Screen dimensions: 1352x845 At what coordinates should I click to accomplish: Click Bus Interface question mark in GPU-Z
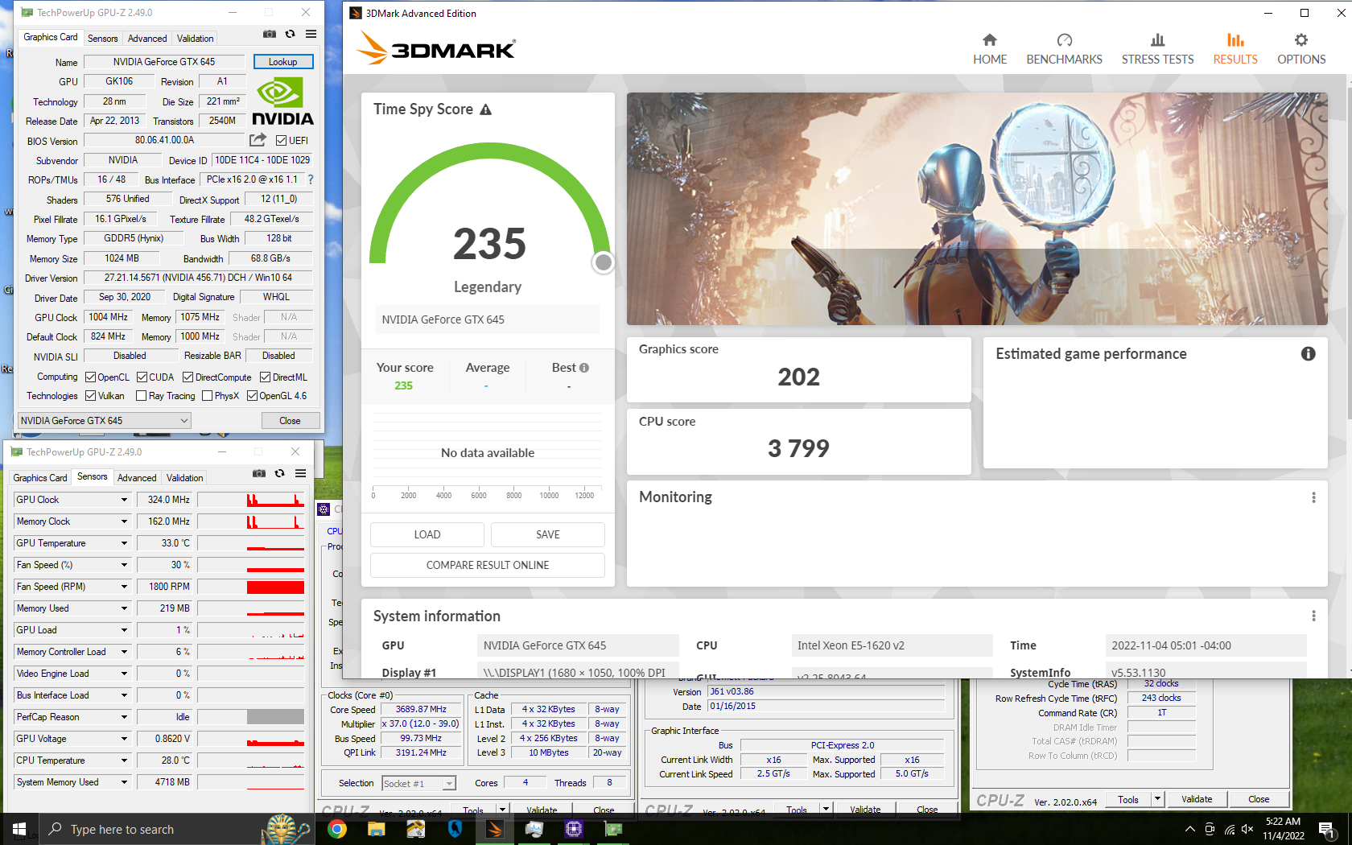(311, 179)
